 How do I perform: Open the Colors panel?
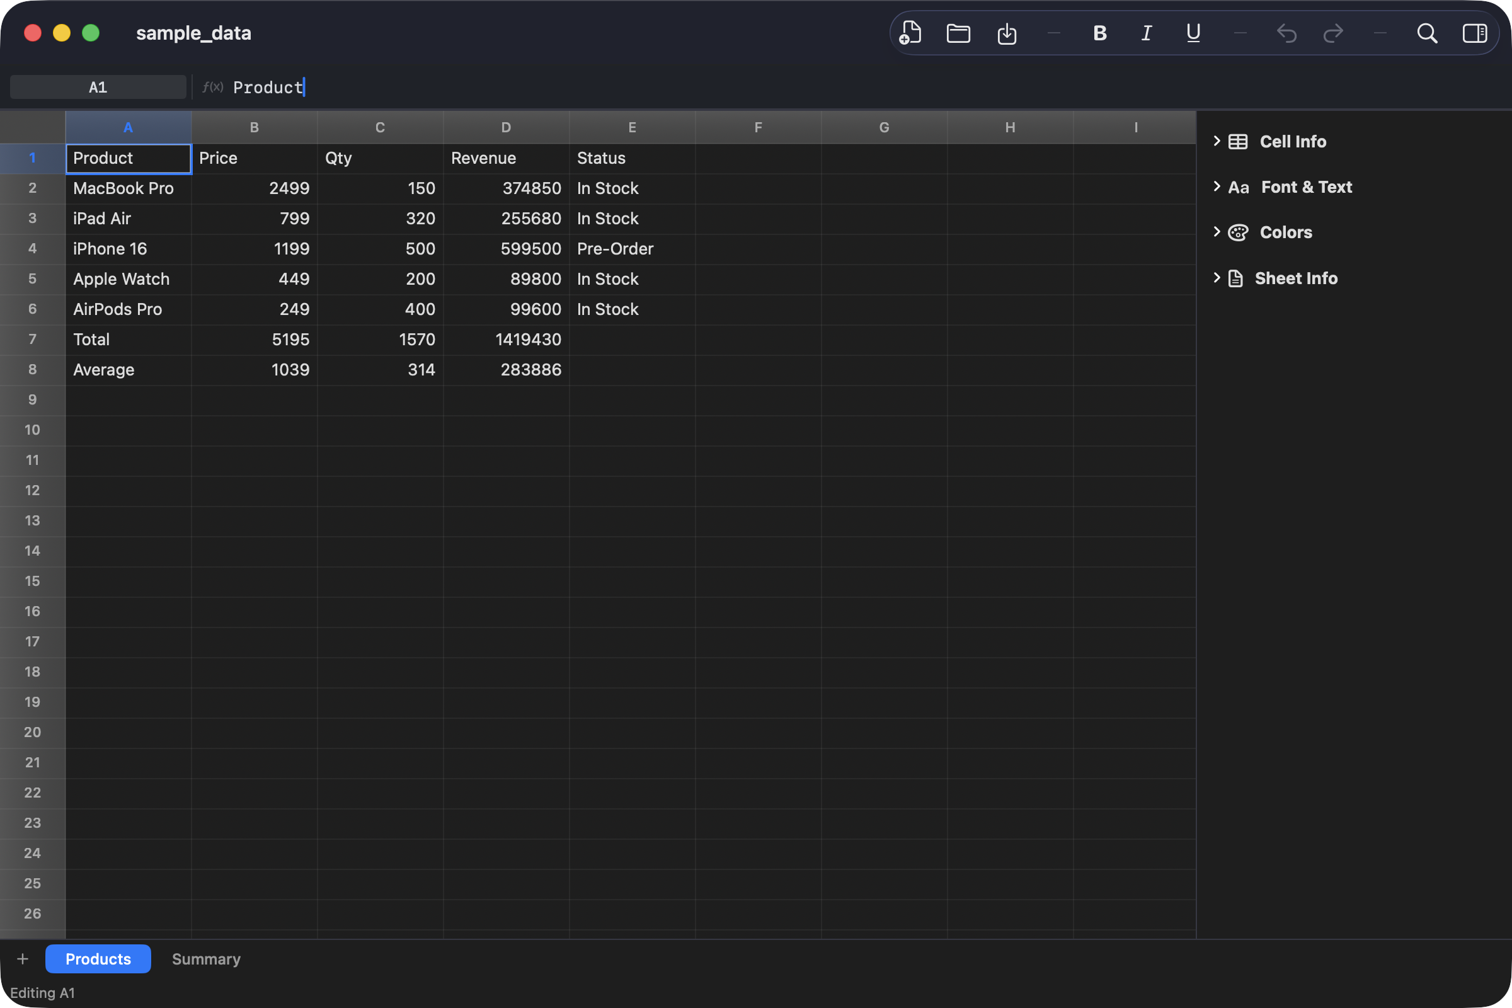click(x=1286, y=232)
